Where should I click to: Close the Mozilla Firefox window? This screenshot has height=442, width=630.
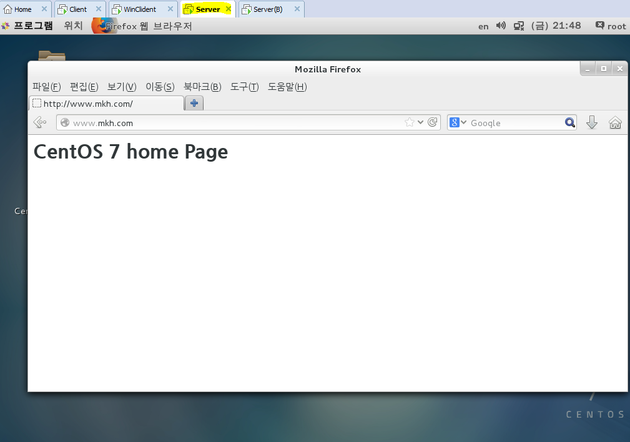619,69
